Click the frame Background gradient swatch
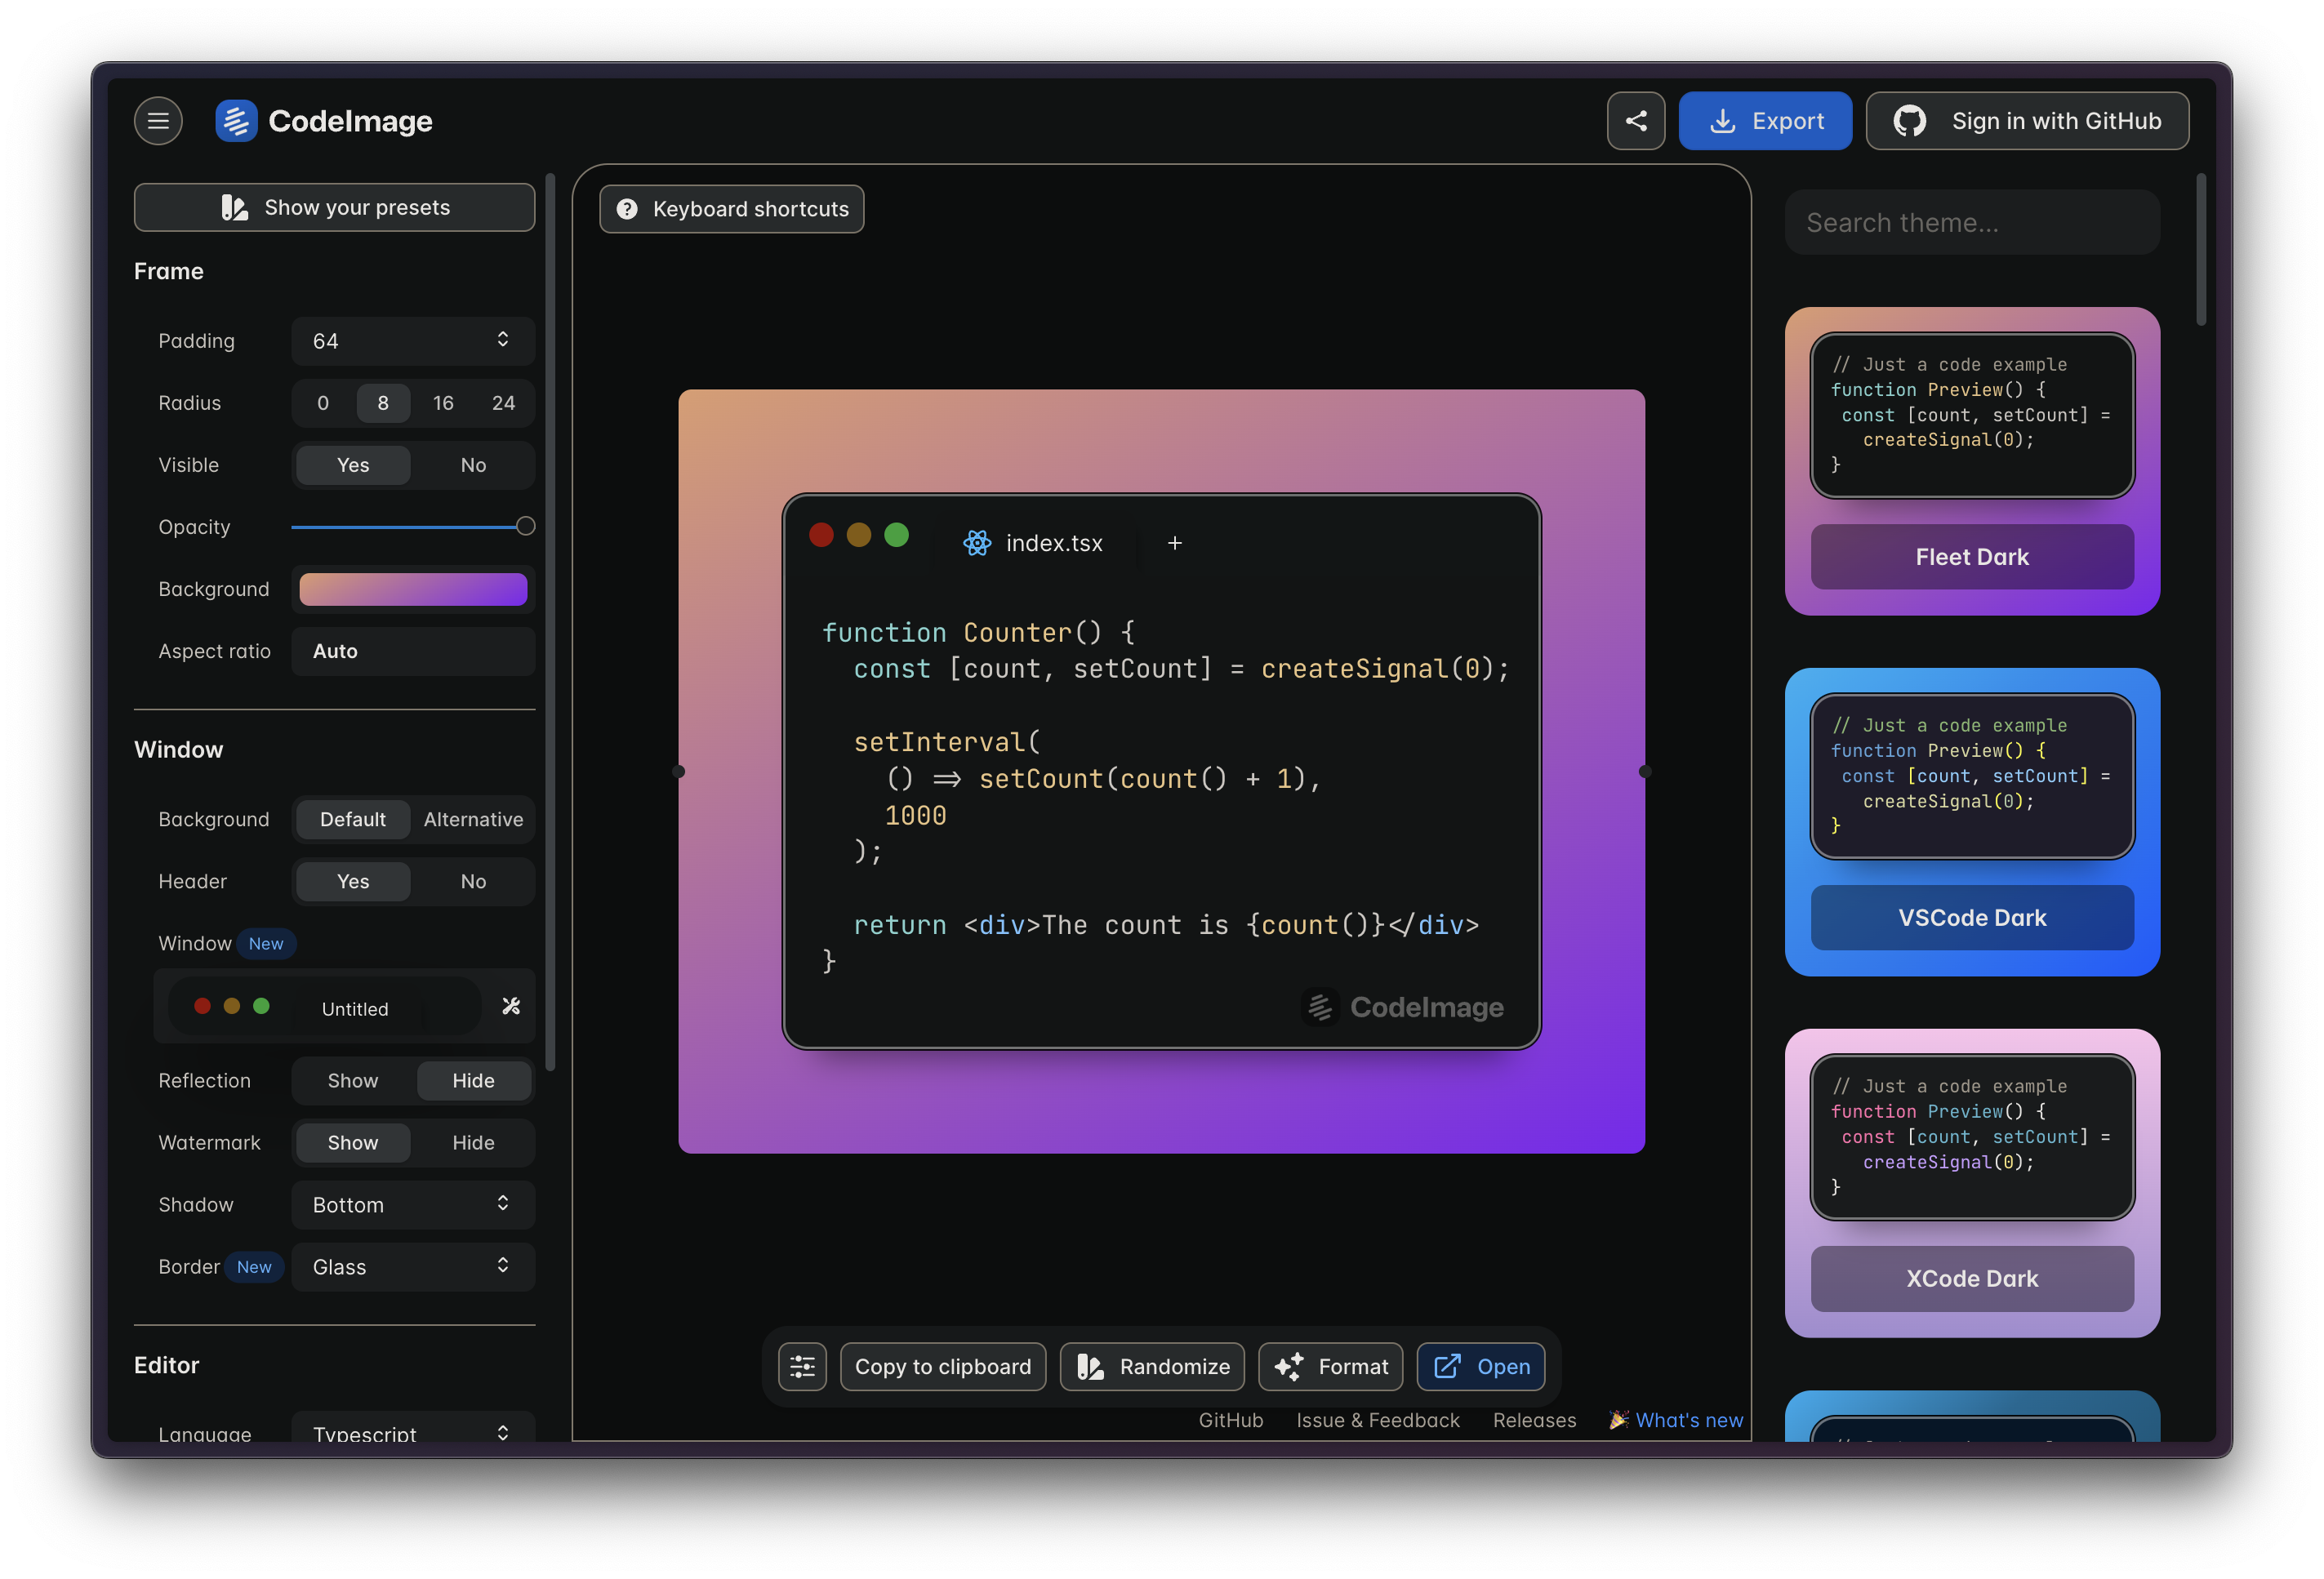Viewport: 2324px width, 1579px height. pyautogui.click(x=413, y=589)
